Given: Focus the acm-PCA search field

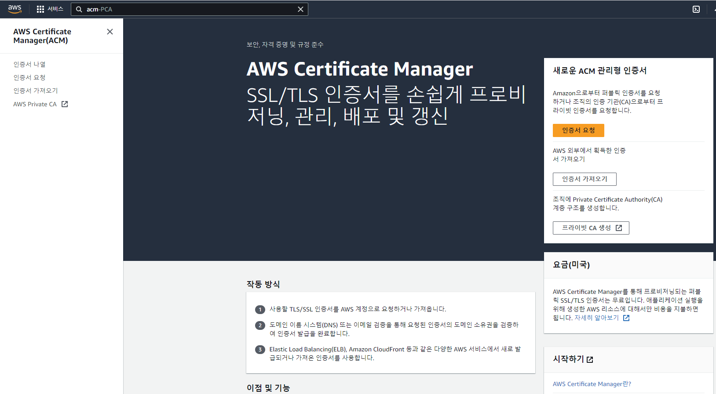Looking at the screenshot, I should pyautogui.click(x=190, y=9).
